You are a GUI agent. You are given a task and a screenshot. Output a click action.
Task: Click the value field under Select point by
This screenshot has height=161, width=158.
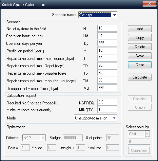[139, 141]
